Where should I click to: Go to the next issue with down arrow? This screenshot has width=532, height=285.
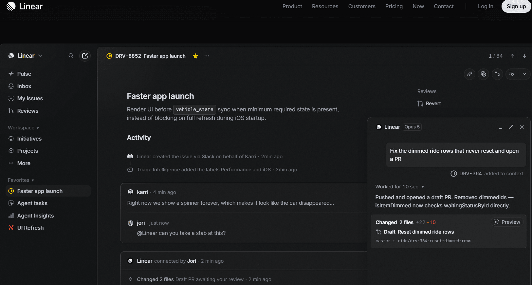[524, 56]
